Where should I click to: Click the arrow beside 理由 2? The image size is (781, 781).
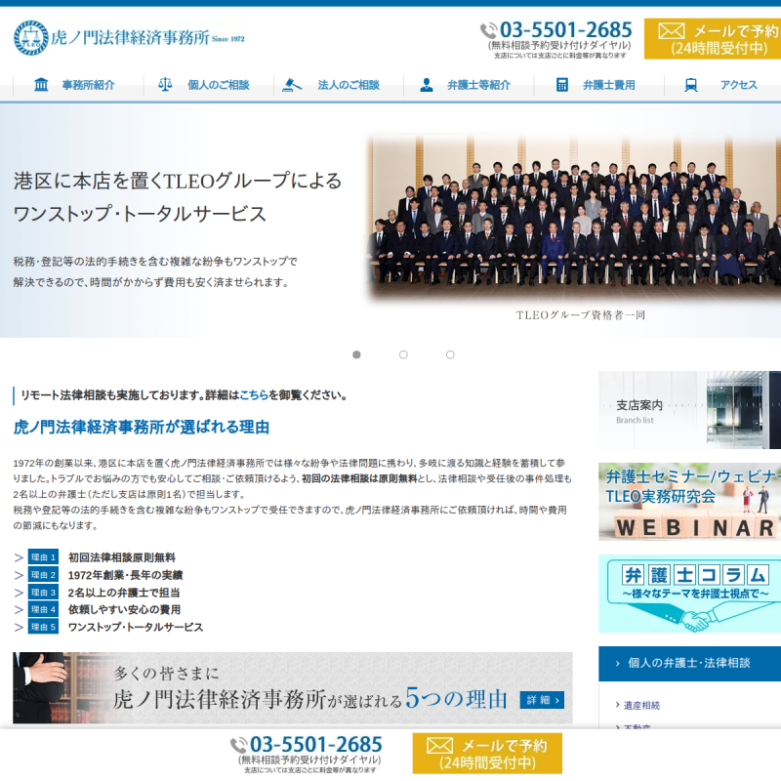pos(19,575)
